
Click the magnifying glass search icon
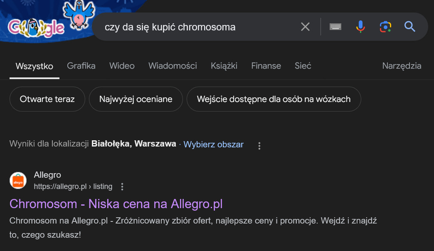click(x=410, y=27)
